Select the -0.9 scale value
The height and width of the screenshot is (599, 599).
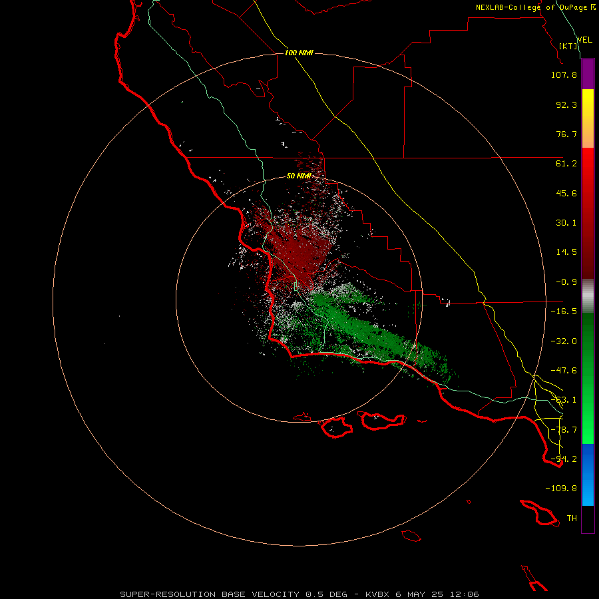[566, 282]
